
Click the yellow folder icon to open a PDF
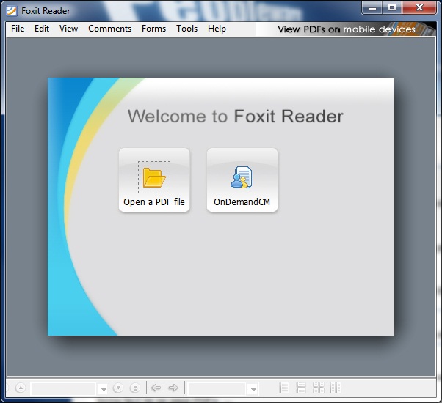(154, 177)
